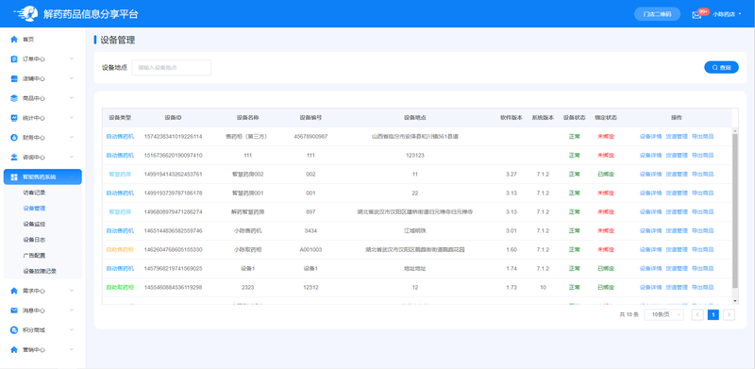Click the 智能售药系统 grid icon
755x369 pixels.
tap(14, 176)
